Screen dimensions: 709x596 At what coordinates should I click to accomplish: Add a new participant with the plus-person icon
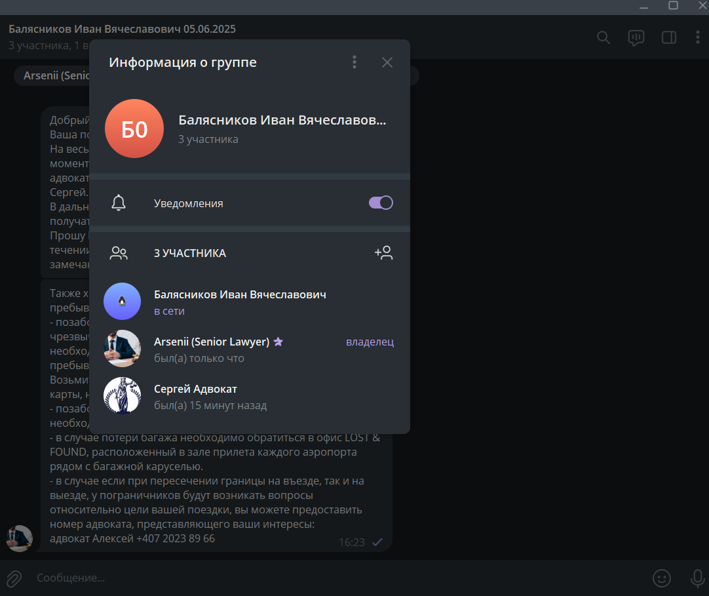click(383, 252)
